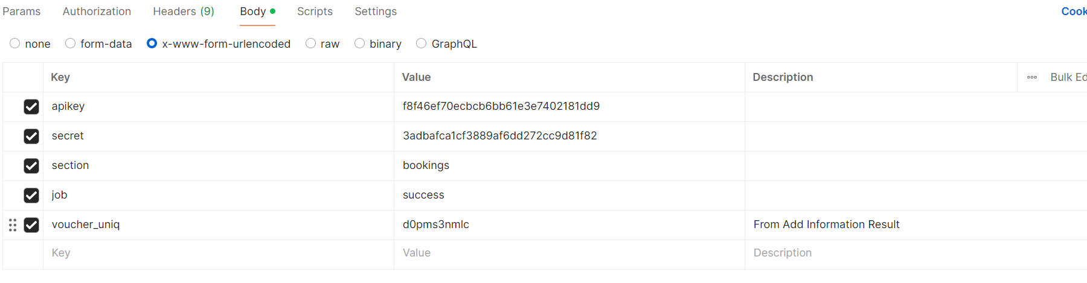
Task: Click the drag handle beside voucher_uniq row
Action: (13, 225)
